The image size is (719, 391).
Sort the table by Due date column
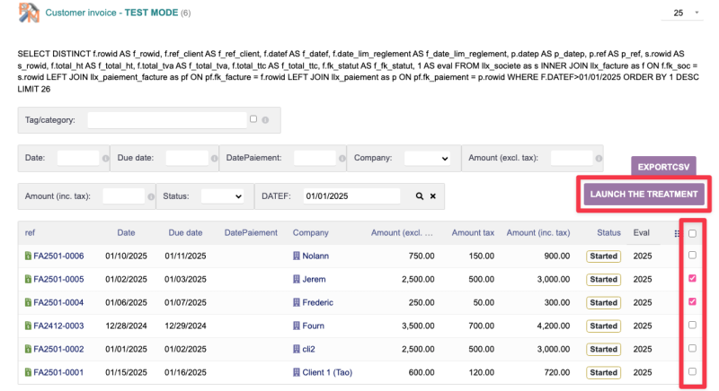click(185, 233)
